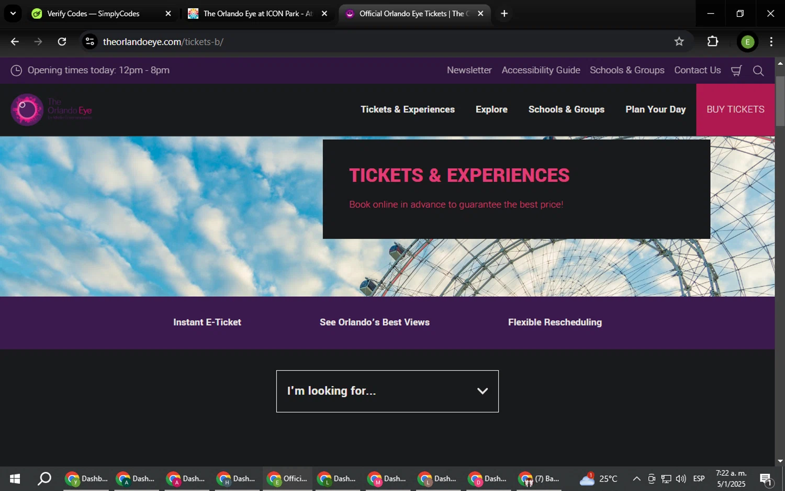Click The Orlando Eye logo
Image resolution: width=785 pixels, height=491 pixels.
click(51, 109)
